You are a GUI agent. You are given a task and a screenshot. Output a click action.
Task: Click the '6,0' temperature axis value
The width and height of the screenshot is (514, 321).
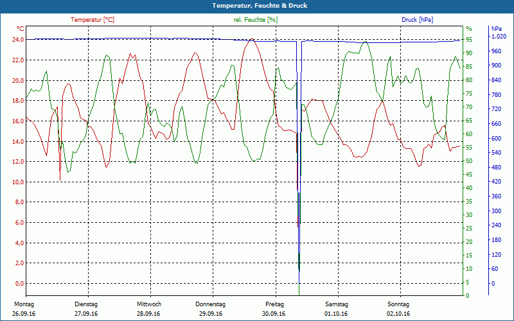[x=19, y=223]
